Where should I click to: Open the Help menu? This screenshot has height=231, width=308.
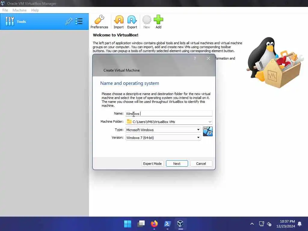[35, 10]
